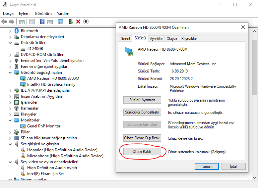Close the AMD Radeon properties dialog

click(x=243, y=27)
